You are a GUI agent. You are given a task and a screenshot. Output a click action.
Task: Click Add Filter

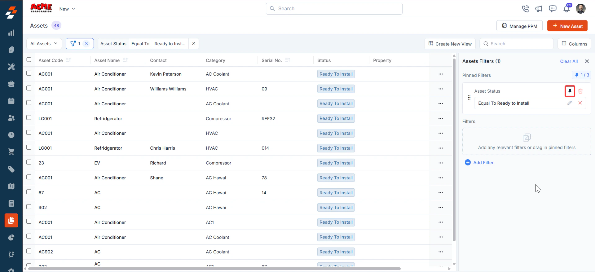click(479, 163)
